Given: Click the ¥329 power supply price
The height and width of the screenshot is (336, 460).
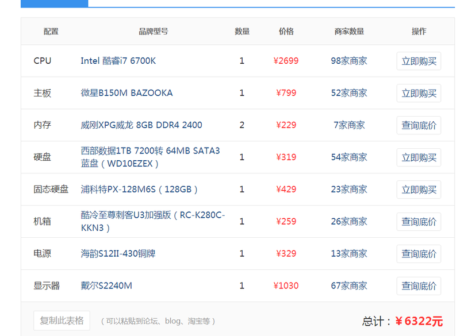Looking at the screenshot, I should 286,253.
